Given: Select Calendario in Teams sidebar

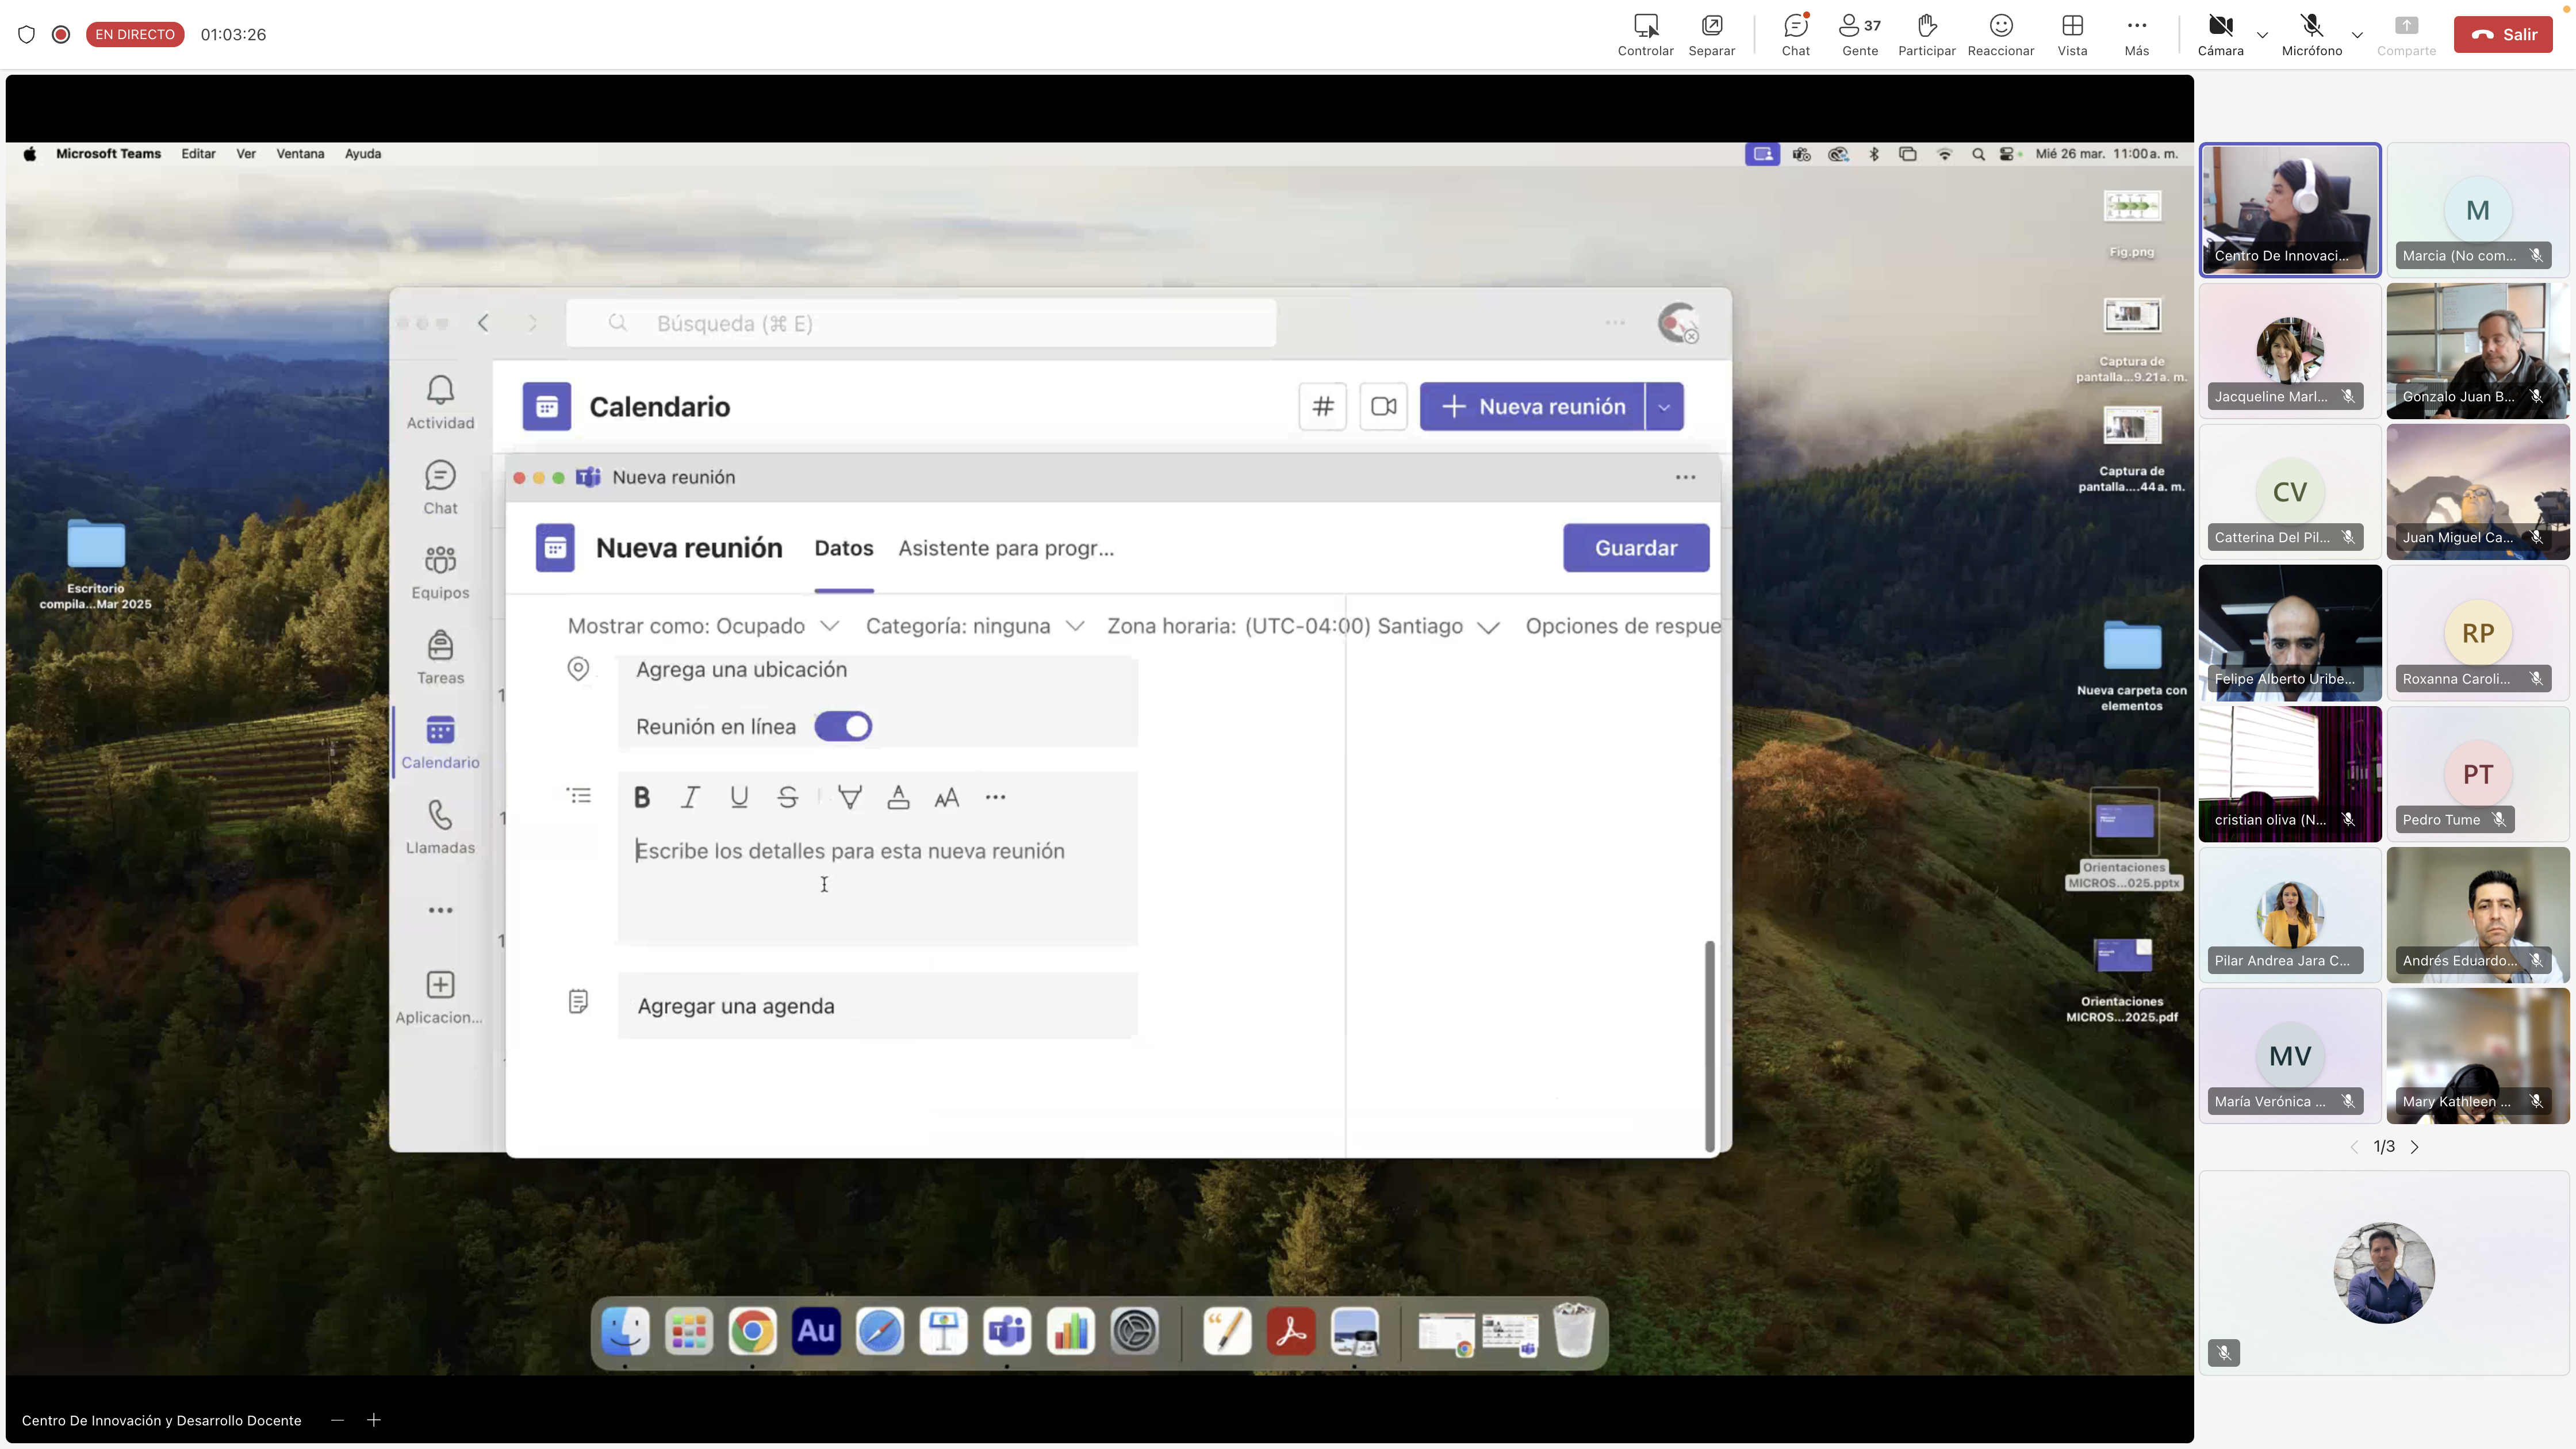Looking at the screenshot, I should click(440, 742).
